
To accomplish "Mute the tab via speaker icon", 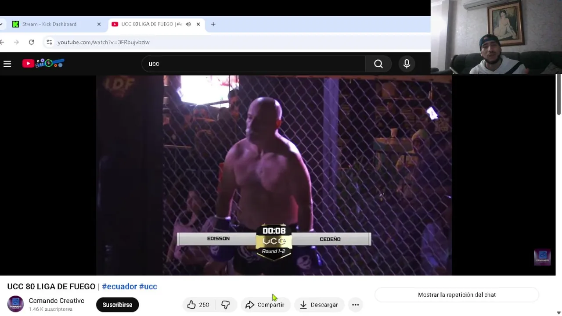I will pyautogui.click(x=188, y=24).
